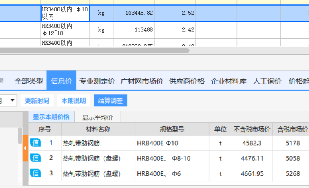Select 热轧带肋钢筋 in row 1
The height and width of the screenshot is (188, 309).
[82, 143]
